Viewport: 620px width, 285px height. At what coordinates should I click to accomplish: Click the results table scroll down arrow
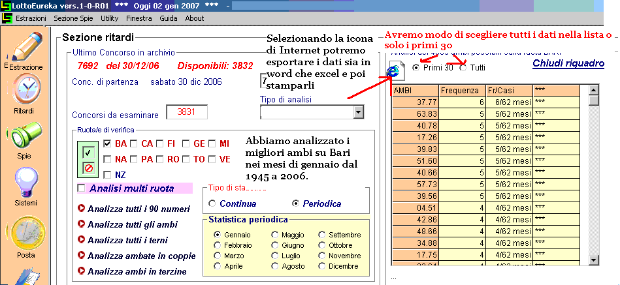pos(593,260)
